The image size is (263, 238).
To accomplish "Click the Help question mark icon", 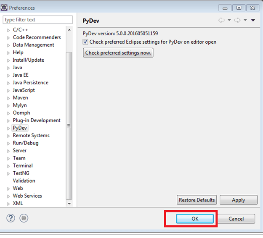I will coord(11,218).
